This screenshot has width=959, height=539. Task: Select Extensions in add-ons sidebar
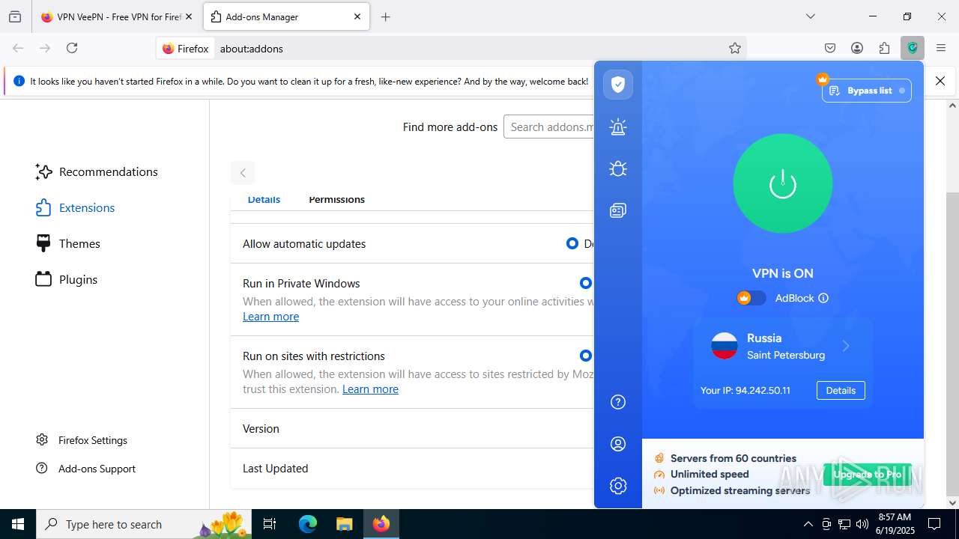(75, 208)
